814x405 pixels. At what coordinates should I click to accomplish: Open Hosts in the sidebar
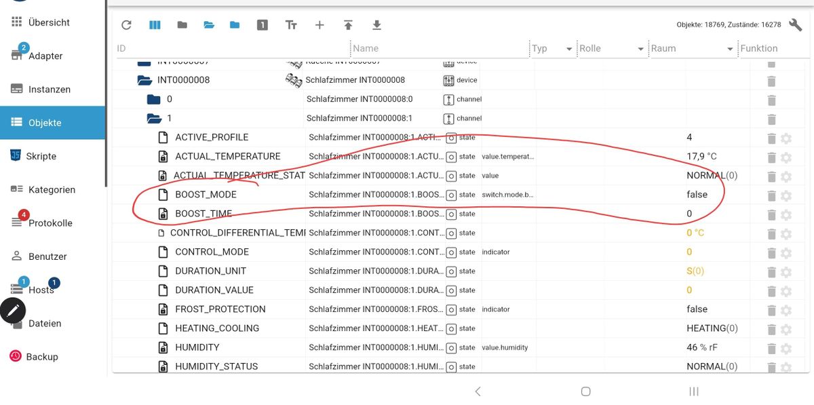click(x=52, y=290)
